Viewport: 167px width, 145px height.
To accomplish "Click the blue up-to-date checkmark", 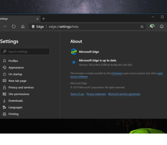I will [73, 62].
